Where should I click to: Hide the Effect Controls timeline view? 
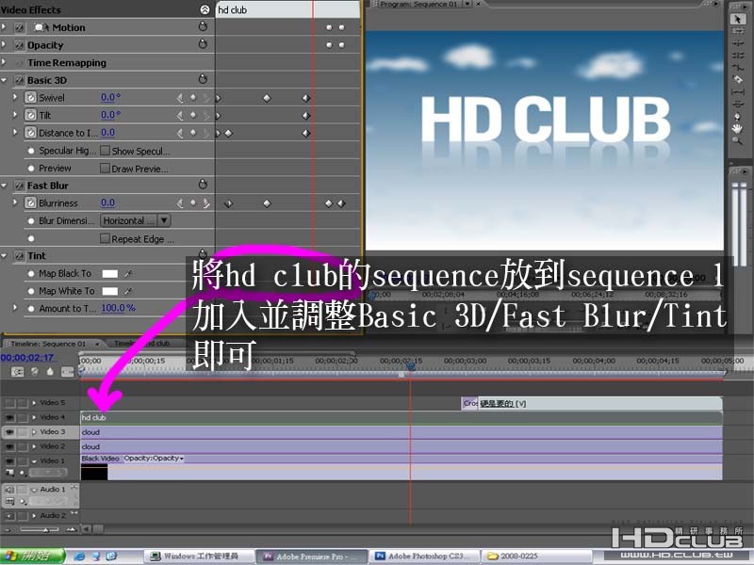(205, 9)
